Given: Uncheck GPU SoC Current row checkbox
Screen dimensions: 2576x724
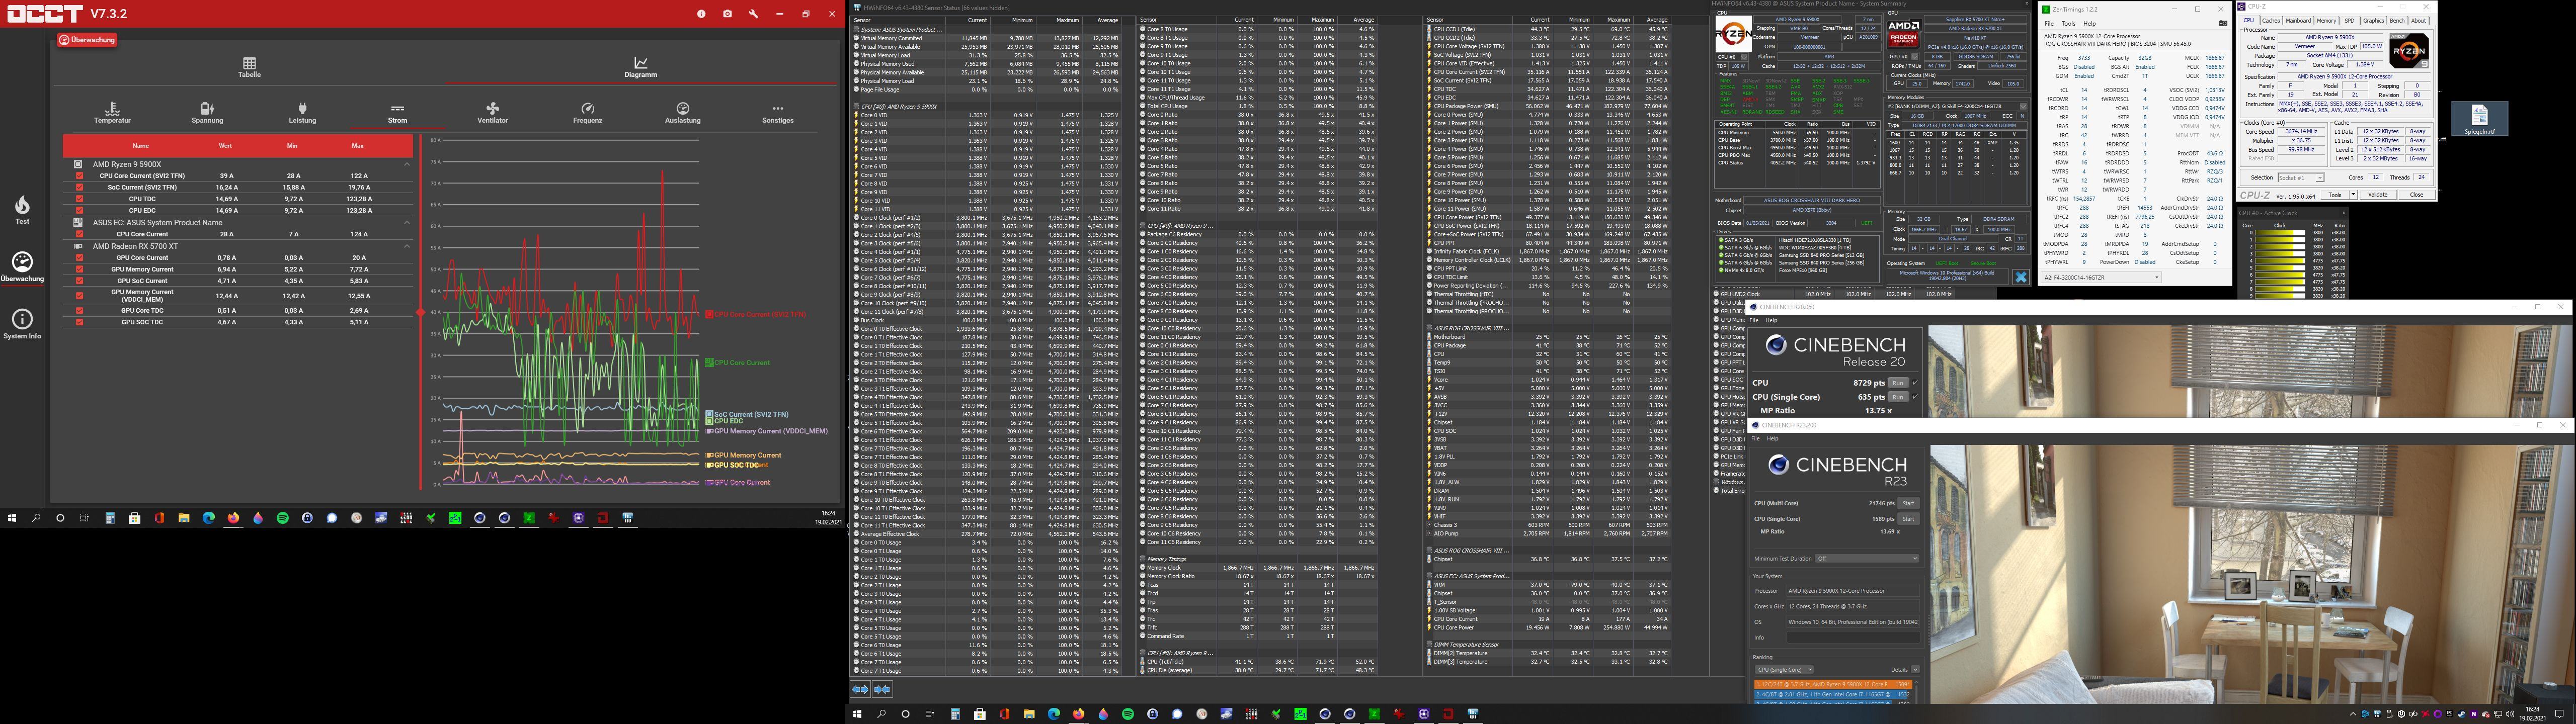Looking at the screenshot, I should [x=80, y=281].
